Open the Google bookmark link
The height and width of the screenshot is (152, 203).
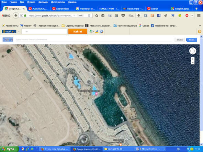(144, 26)
